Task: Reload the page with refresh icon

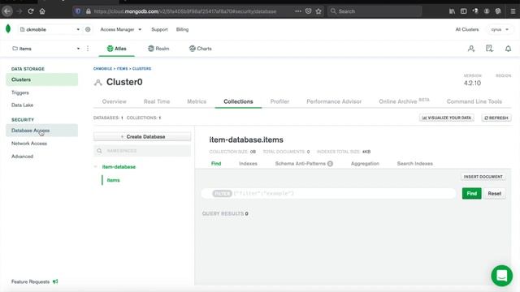Action: click(31, 11)
